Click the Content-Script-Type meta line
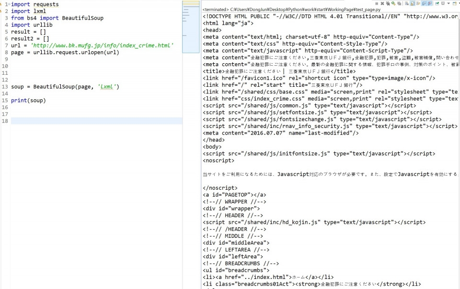Screen dimensions: 460x289 (308, 51)
